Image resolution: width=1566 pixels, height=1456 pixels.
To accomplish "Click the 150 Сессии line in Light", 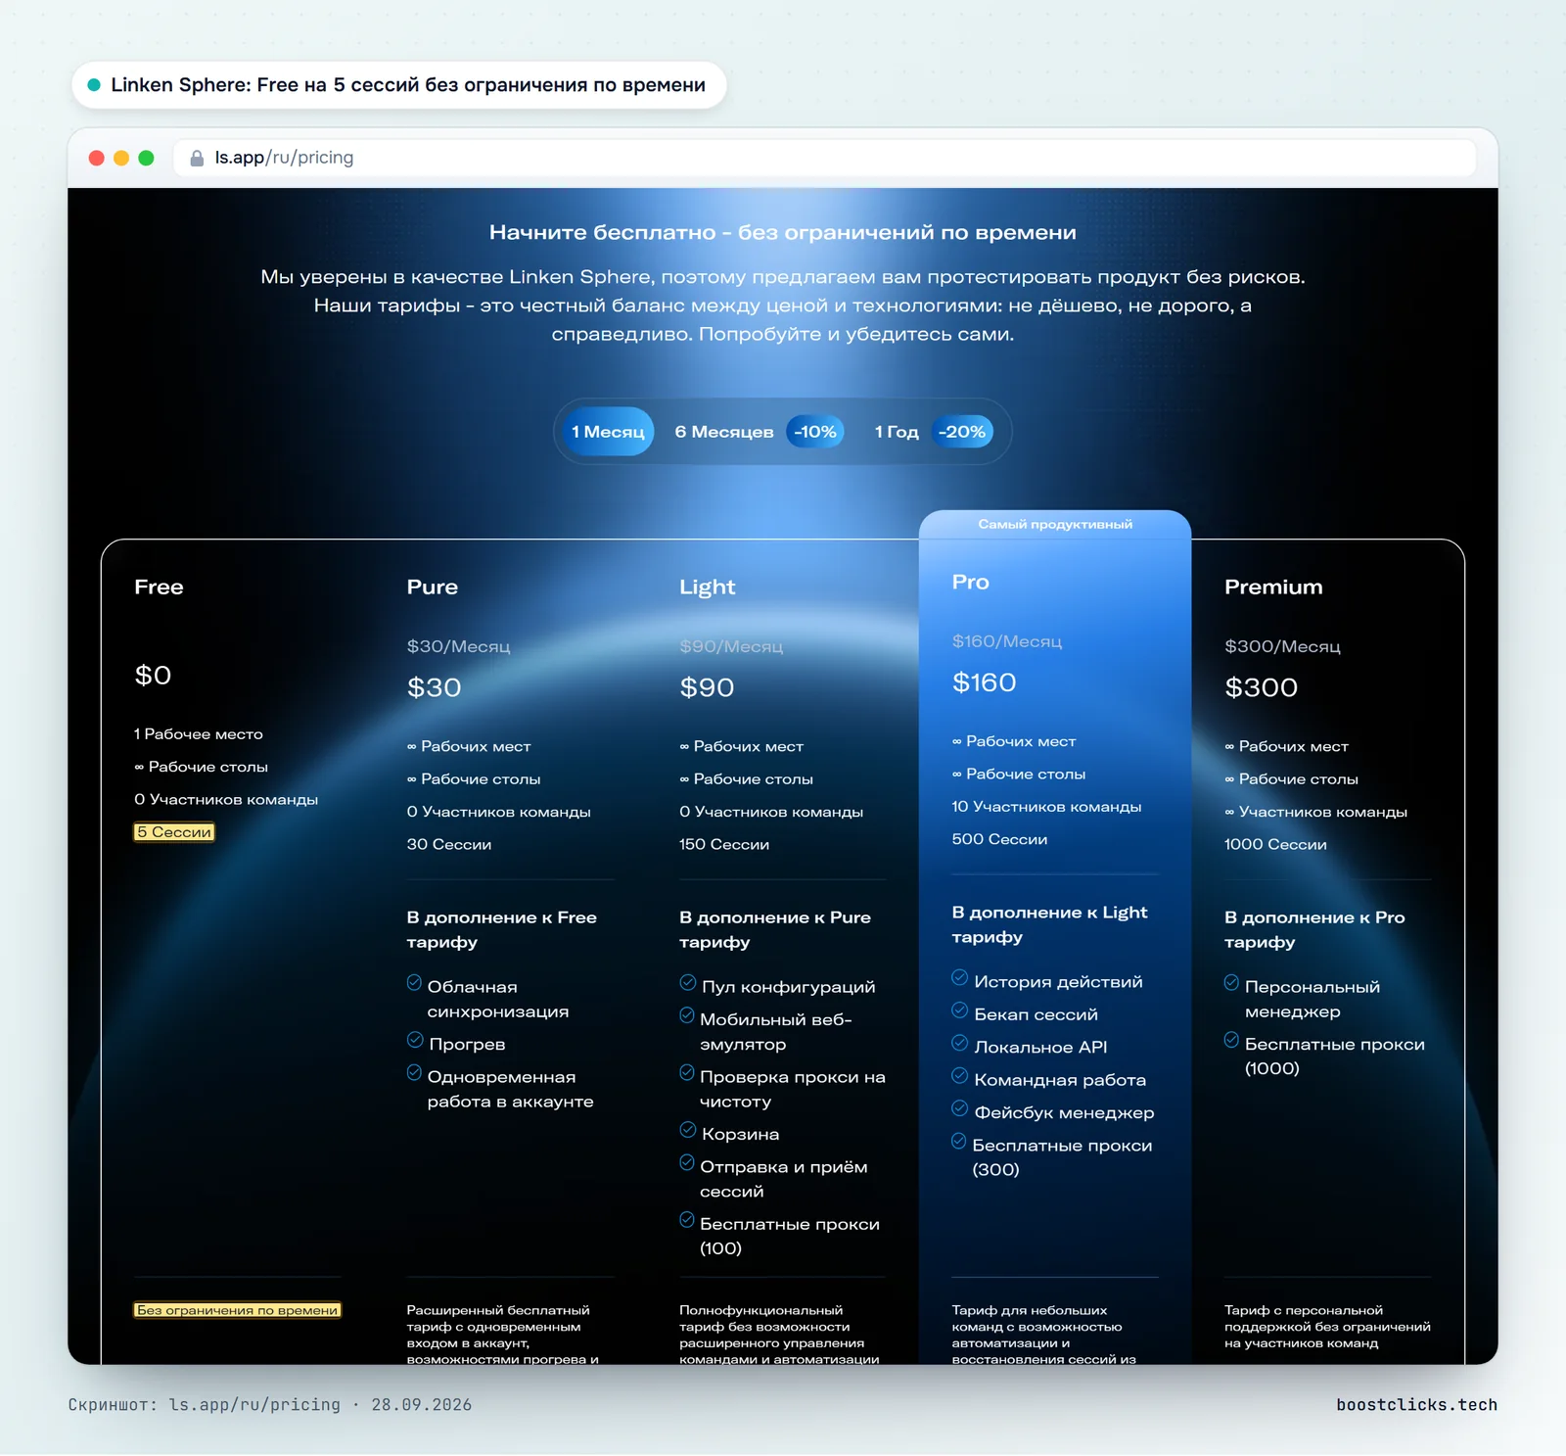I will [x=724, y=844].
